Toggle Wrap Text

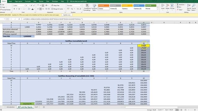55,6
